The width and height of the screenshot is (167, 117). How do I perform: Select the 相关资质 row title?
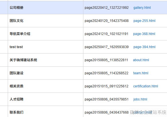tap(17, 86)
